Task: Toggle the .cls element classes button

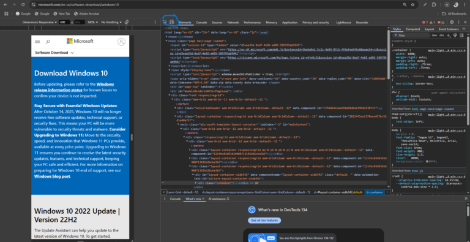Action: click(441, 36)
